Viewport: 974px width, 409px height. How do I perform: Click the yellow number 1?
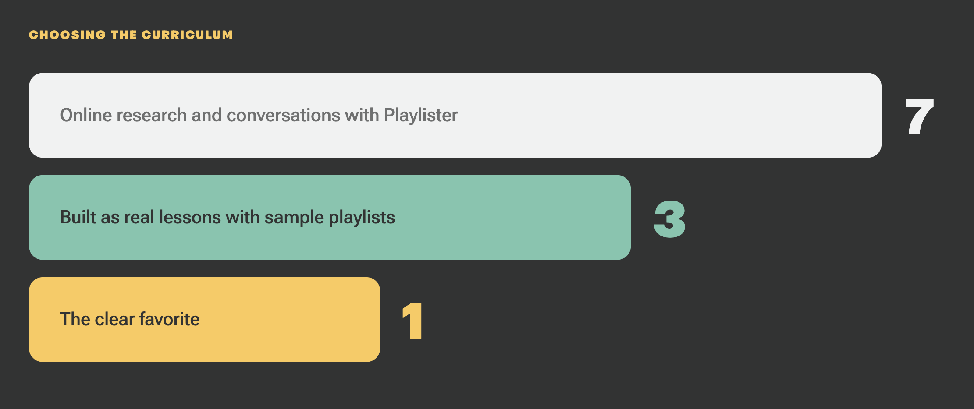412,321
